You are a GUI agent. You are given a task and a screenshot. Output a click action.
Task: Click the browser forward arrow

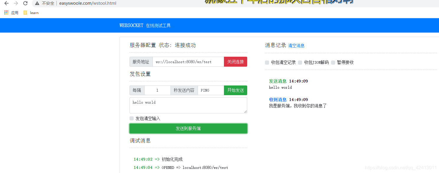point(16,3)
